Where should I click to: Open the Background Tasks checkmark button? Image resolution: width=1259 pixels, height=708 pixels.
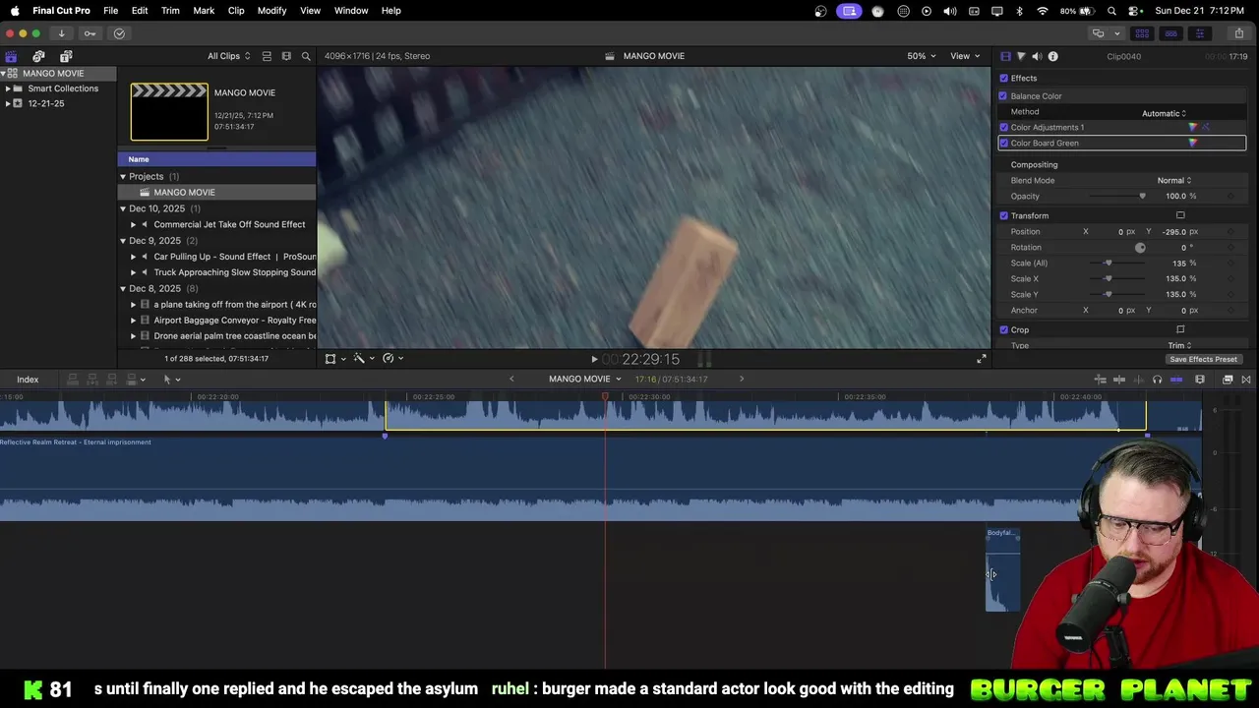(119, 33)
